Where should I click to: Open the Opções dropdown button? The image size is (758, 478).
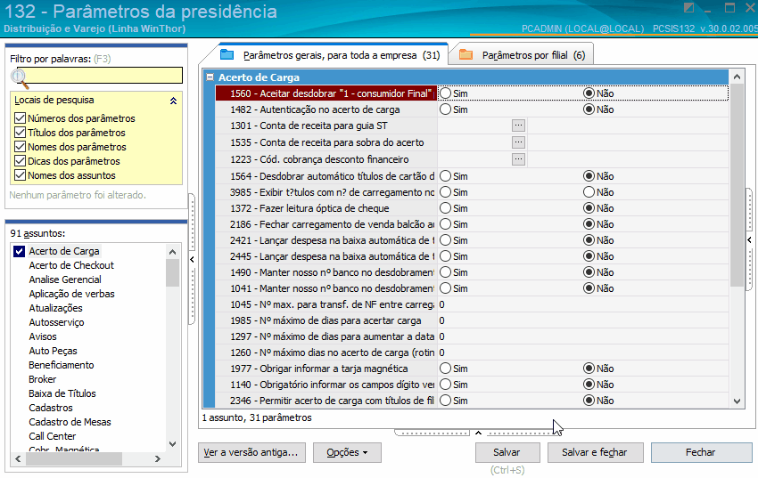pyautogui.click(x=347, y=452)
